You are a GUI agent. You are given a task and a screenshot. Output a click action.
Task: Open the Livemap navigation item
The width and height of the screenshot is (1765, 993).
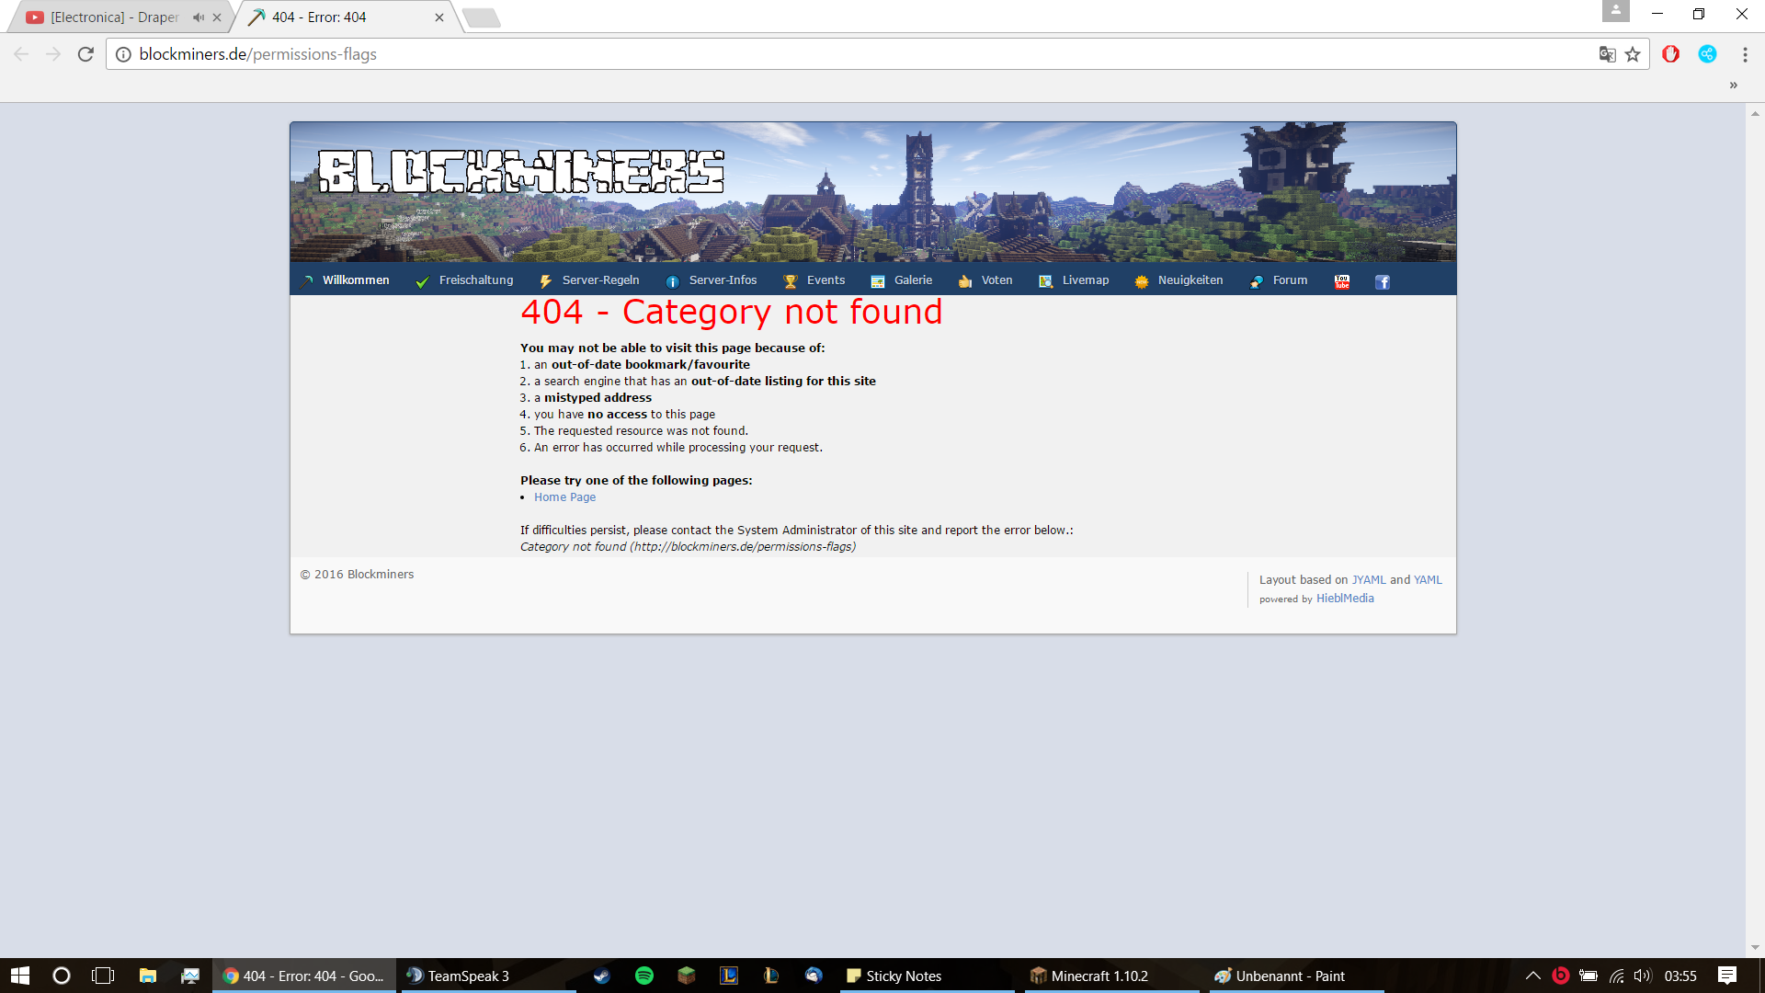tap(1085, 280)
